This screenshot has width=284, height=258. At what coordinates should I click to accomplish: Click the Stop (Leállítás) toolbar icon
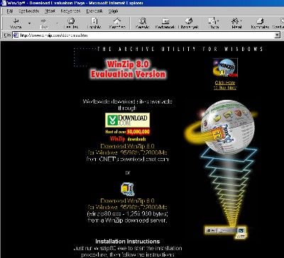(x=71, y=21)
